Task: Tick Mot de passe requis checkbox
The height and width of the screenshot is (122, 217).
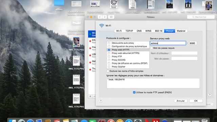Action: (152, 48)
